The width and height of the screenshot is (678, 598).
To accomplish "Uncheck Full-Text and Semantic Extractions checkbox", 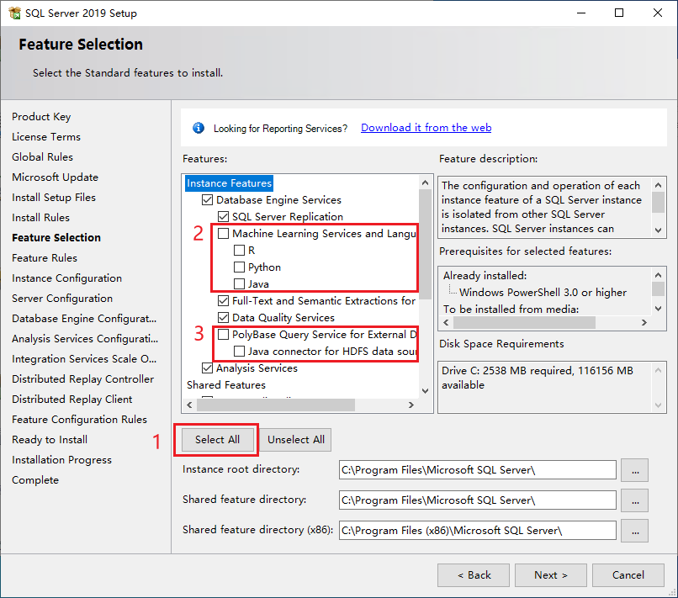I will click(223, 300).
